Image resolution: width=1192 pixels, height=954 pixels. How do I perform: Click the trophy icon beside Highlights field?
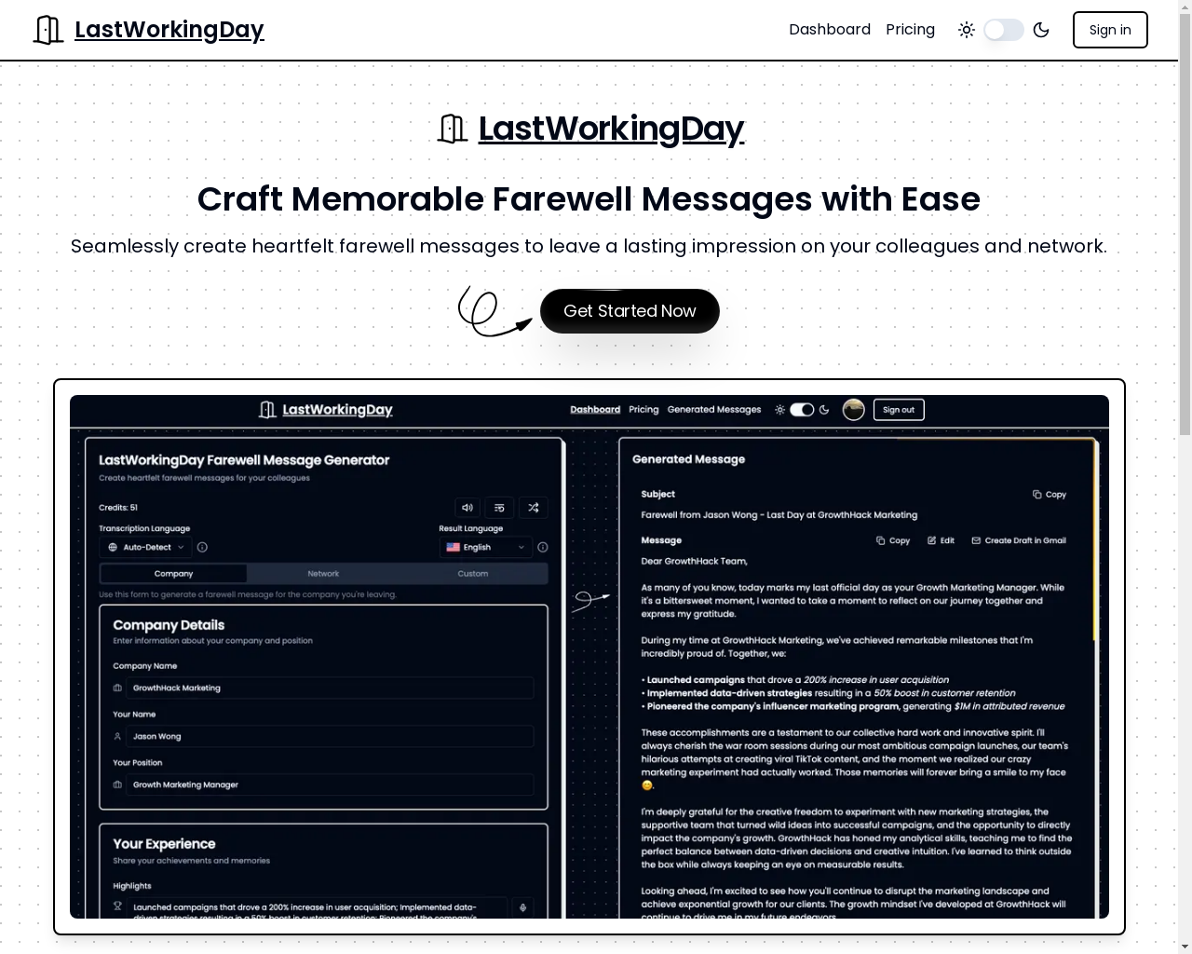117,906
